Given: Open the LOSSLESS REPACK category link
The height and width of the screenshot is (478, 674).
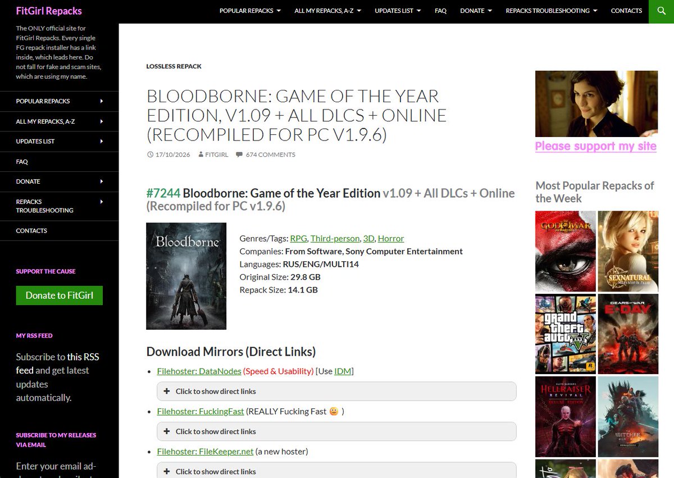Looking at the screenshot, I should (174, 66).
